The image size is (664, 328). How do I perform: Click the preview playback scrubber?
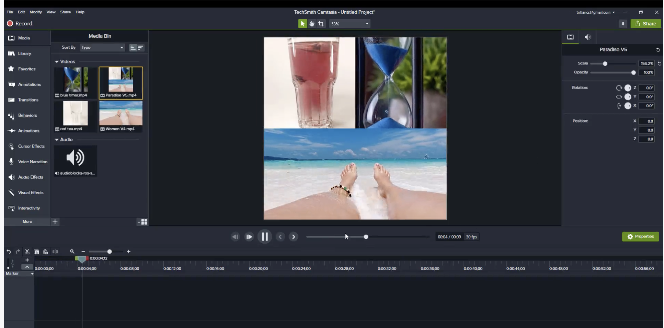[366, 237]
